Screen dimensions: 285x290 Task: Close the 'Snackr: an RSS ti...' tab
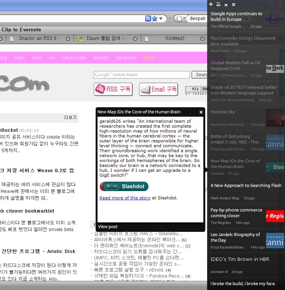(x=68, y=39)
